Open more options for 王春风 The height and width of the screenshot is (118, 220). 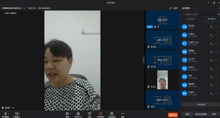click(x=217, y=44)
